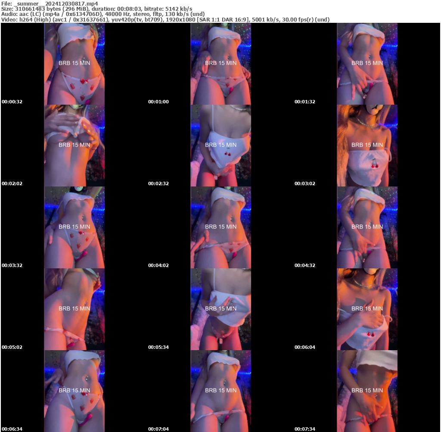441x432 pixels.
Task: Open the thumbnail at timestamp 00:06:04
Action: pyautogui.click(x=367, y=309)
